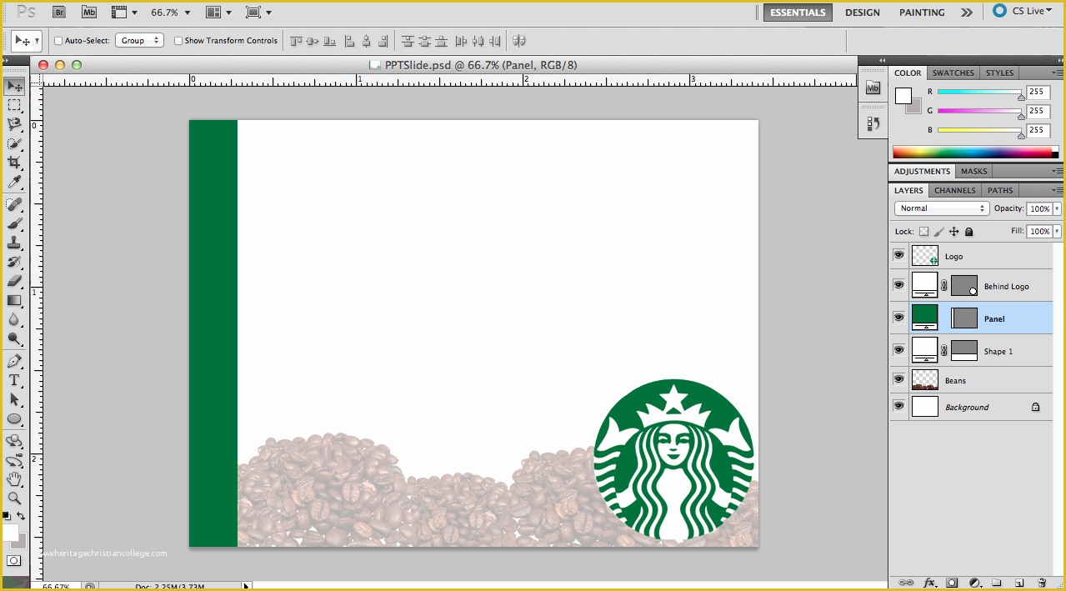Add a layer style via fx button
The image size is (1066, 591).
(x=930, y=583)
